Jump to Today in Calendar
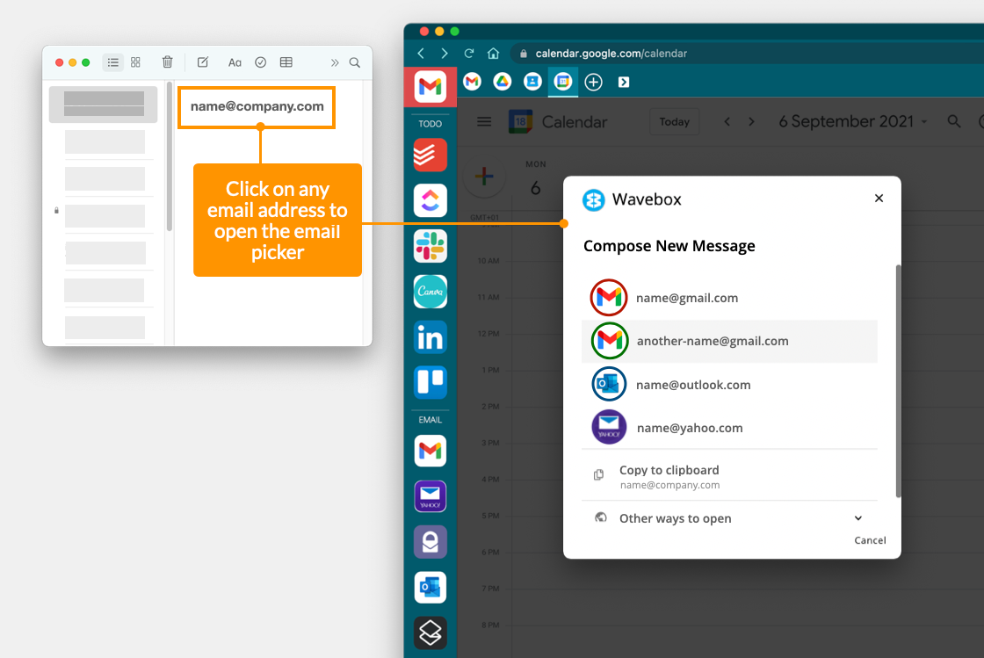 pos(675,122)
